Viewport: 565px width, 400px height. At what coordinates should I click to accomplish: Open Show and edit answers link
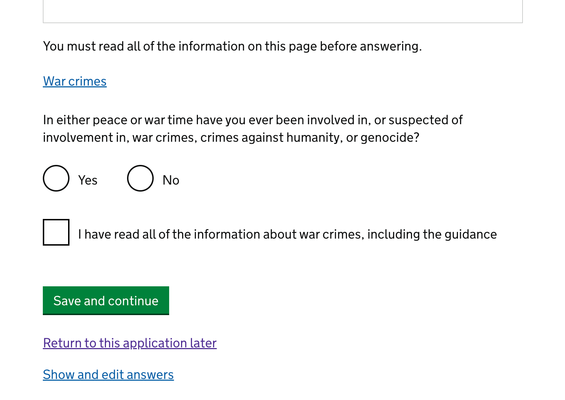(108, 375)
